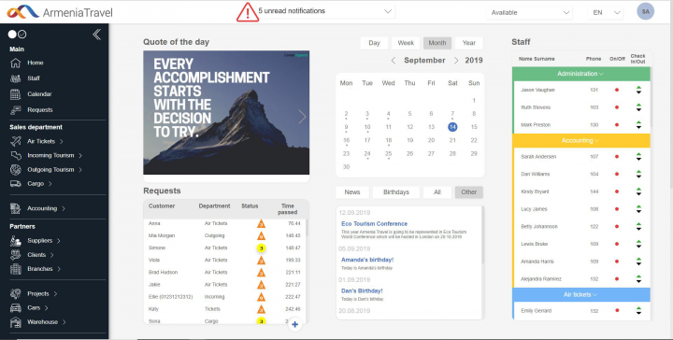The height and width of the screenshot is (340, 673).
Task: Click the Projects icon in sidebar
Action: pyautogui.click(x=16, y=293)
